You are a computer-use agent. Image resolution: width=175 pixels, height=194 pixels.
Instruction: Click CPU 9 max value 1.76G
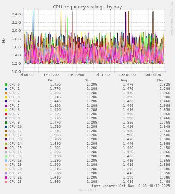tap(165, 123)
